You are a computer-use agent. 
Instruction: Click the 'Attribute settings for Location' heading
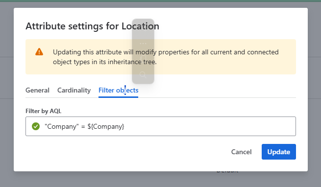(x=92, y=26)
